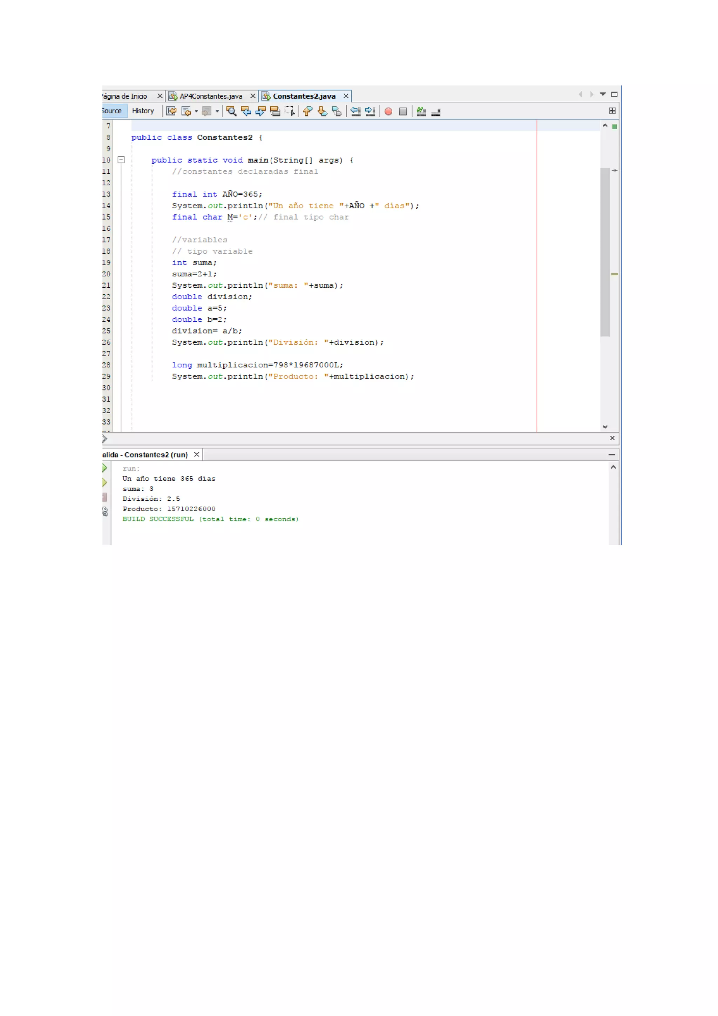This screenshot has height=1016, width=718.
Task: Toggle rectangular selection mode
Action: click(x=290, y=112)
